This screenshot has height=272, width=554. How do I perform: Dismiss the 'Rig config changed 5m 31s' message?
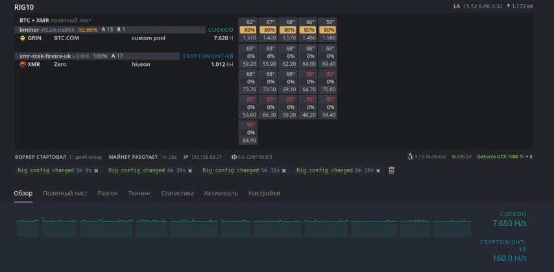(x=284, y=171)
